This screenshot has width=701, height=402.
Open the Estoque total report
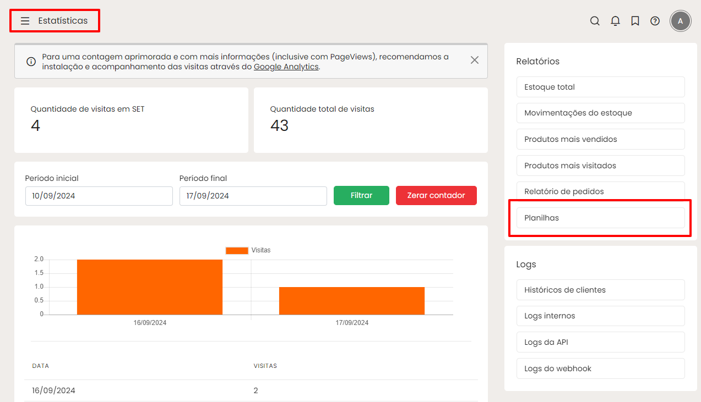point(600,87)
